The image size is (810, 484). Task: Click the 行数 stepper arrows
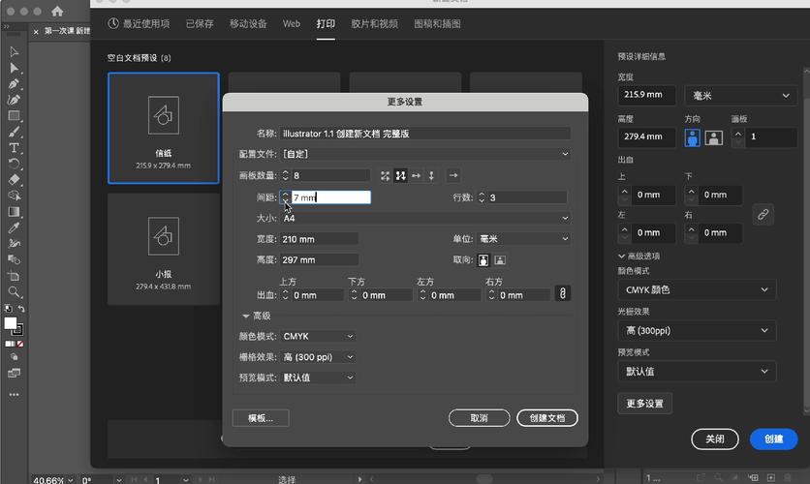point(482,197)
